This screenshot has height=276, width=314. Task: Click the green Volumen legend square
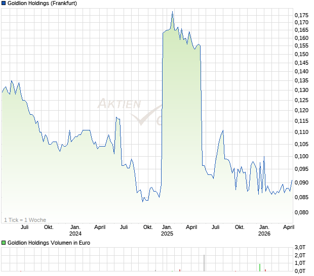4,243
